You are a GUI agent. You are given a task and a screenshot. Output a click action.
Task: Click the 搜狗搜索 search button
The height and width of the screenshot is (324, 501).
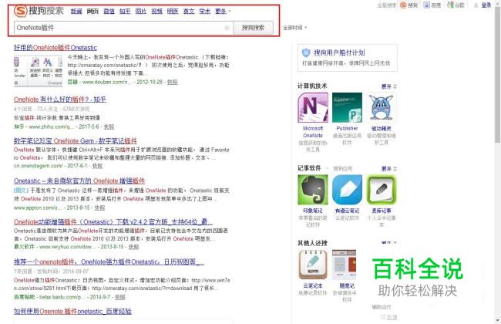(254, 28)
